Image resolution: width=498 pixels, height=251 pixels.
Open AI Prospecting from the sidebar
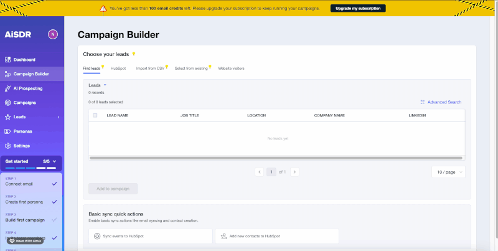32,88
